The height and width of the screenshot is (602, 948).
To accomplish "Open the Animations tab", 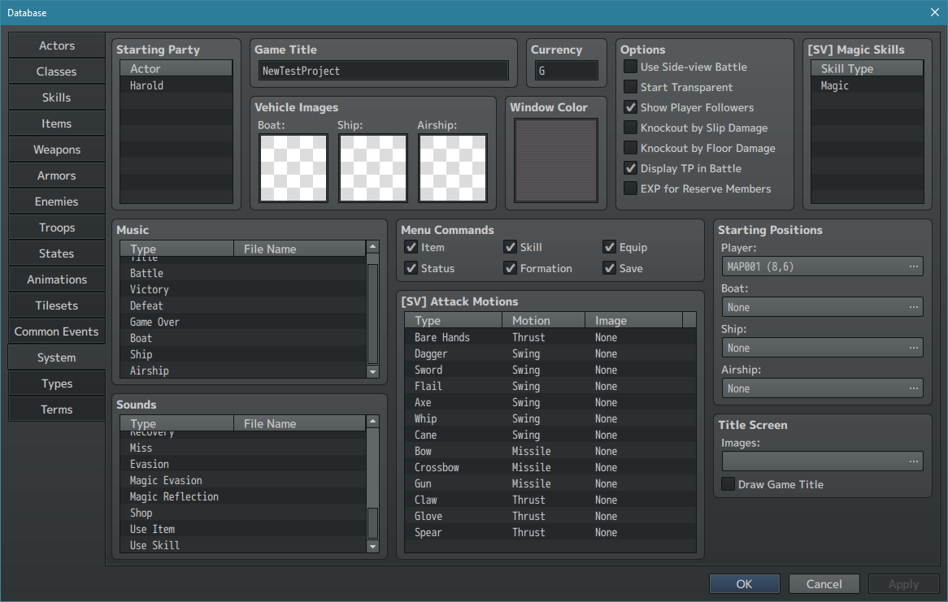I will tap(57, 279).
